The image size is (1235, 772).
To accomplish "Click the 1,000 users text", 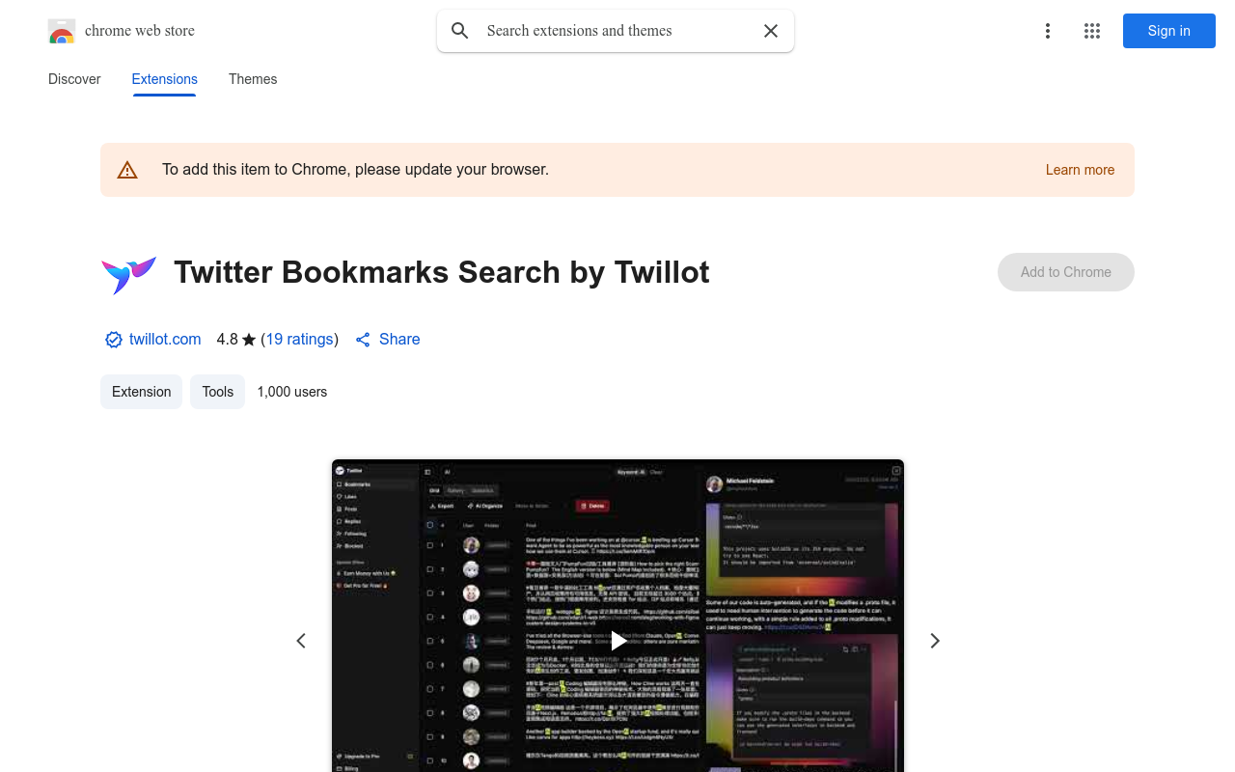I will click(292, 392).
